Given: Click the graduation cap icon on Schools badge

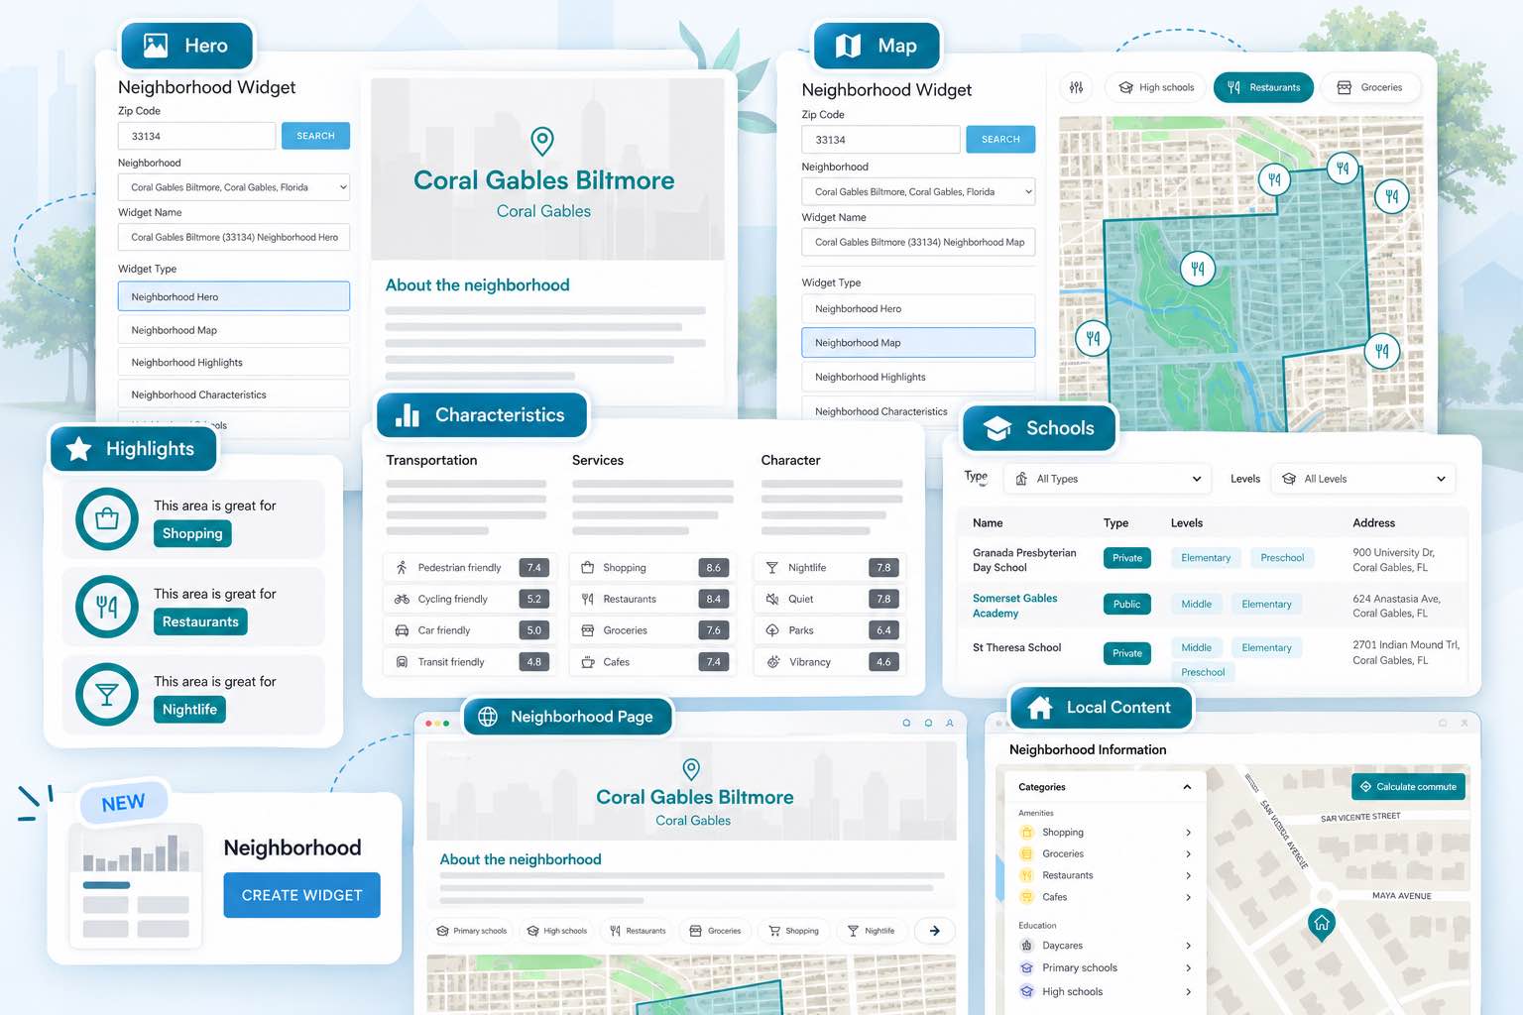Looking at the screenshot, I should pos(997,428).
